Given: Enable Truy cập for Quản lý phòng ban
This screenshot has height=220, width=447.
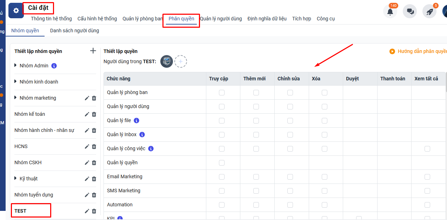Looking at the screenshot, I should (x=222, y=93).
